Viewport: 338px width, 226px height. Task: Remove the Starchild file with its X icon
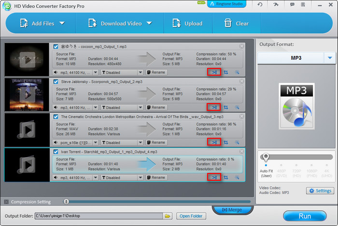coord(241,151)
